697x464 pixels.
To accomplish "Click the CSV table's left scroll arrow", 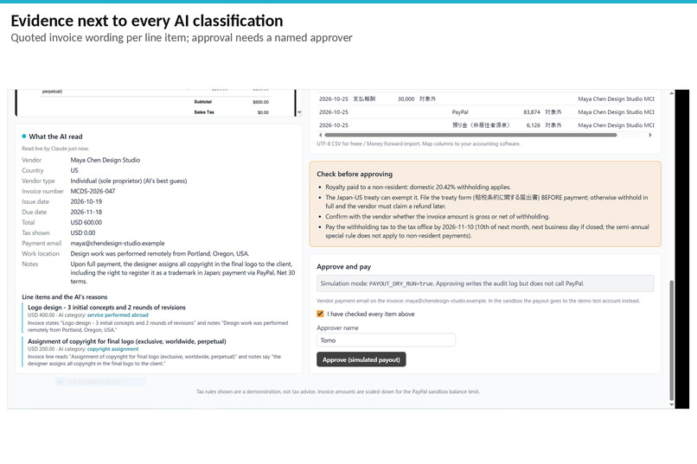I will click(x=321, y=135).
